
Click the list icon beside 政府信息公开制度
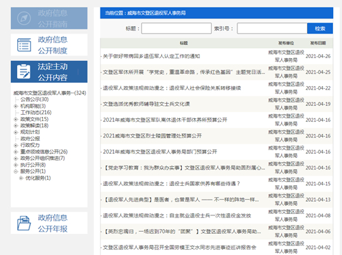click(x=24, y=45)
